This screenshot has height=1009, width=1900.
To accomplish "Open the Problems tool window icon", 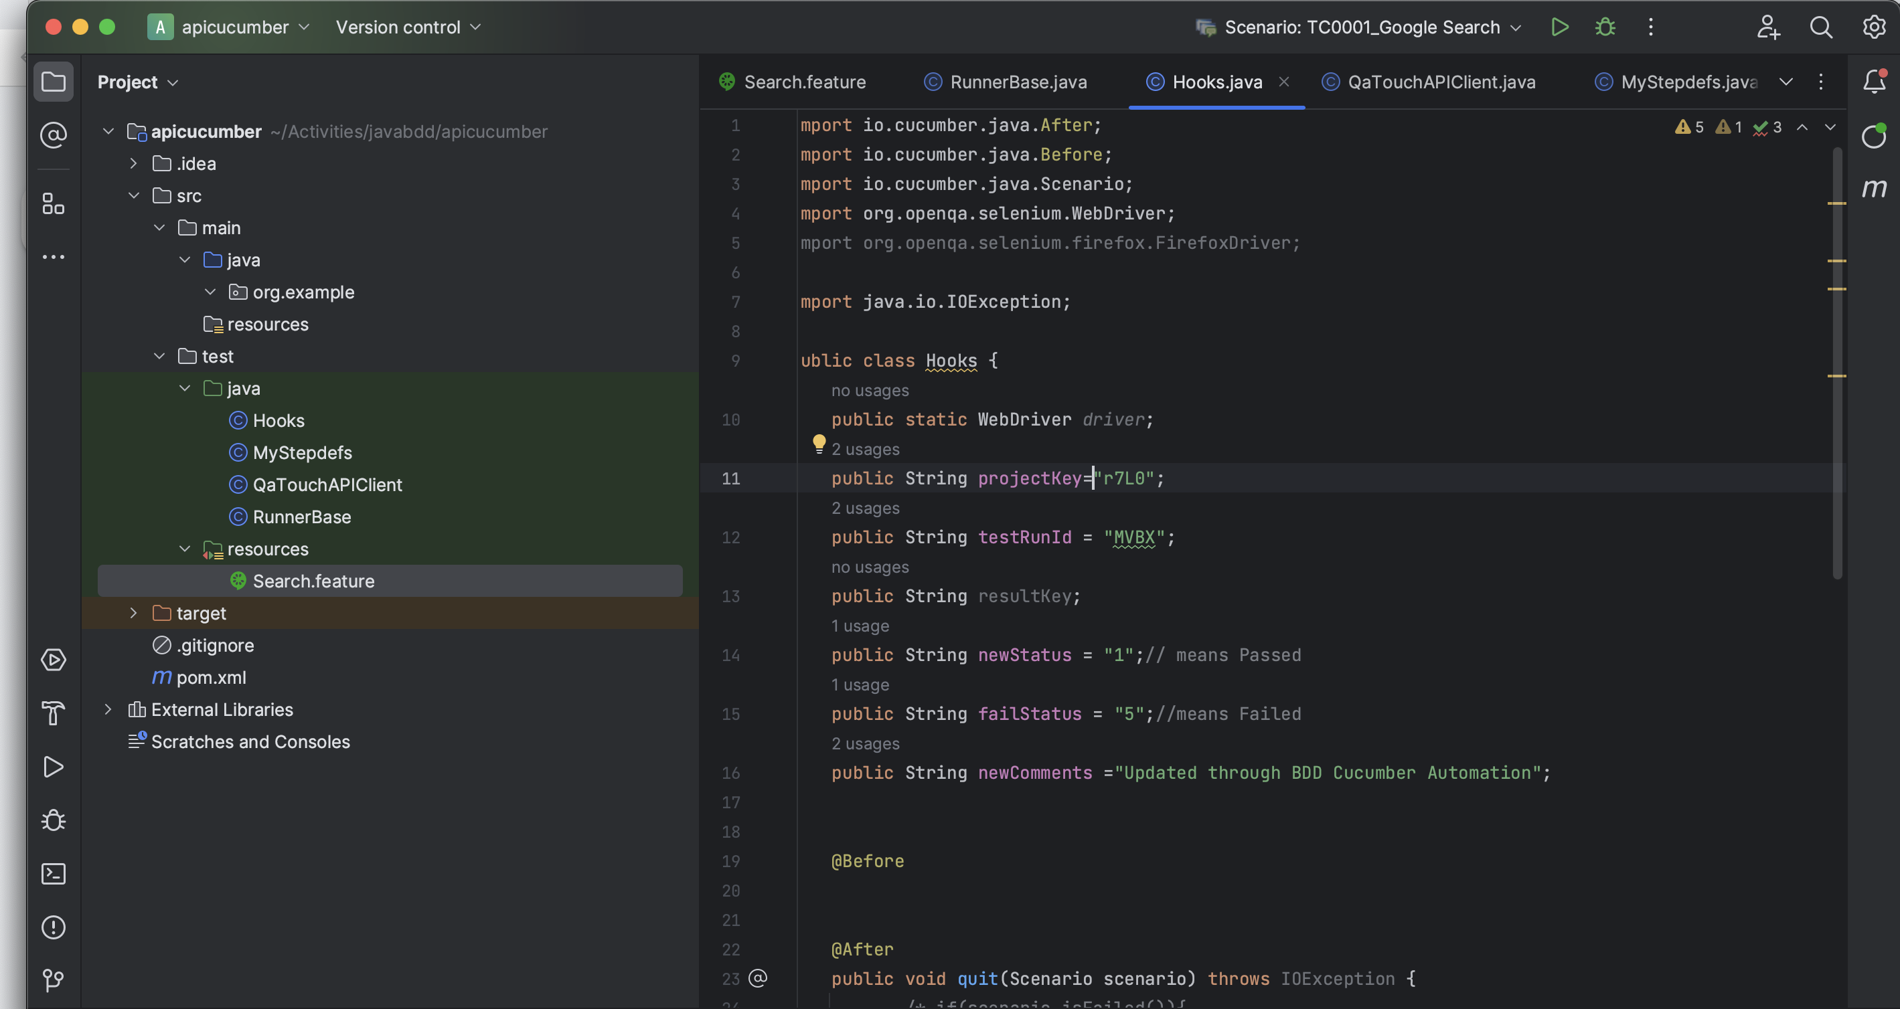I will 53,927.
